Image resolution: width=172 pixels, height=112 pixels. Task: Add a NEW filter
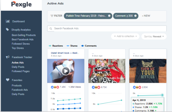point(146,16)
